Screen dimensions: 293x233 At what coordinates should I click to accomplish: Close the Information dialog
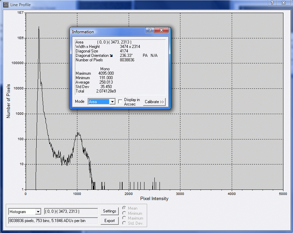pyautogui.click(x=161, y=30)
